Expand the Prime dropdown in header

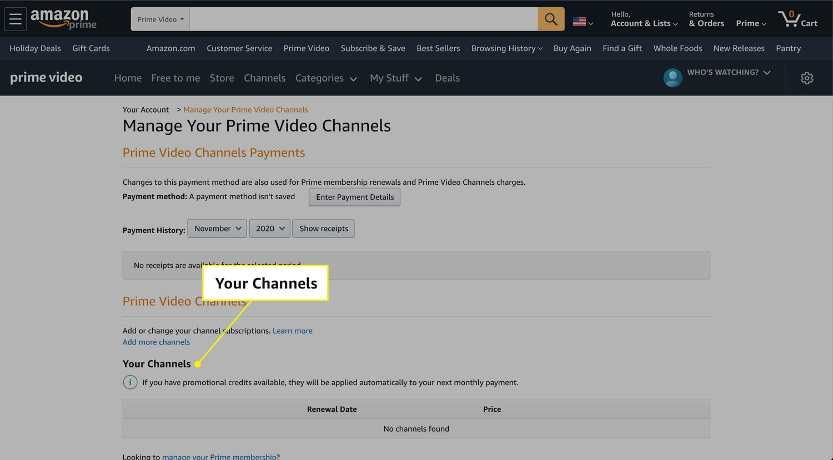[x=751, y=23]
